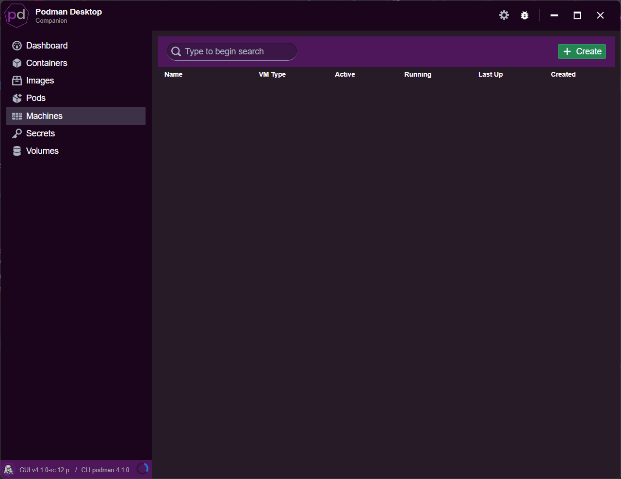Click the CLI podman 4.1.0 version text
This screenshot has width=621, height=479.
(x=105, y=470)
